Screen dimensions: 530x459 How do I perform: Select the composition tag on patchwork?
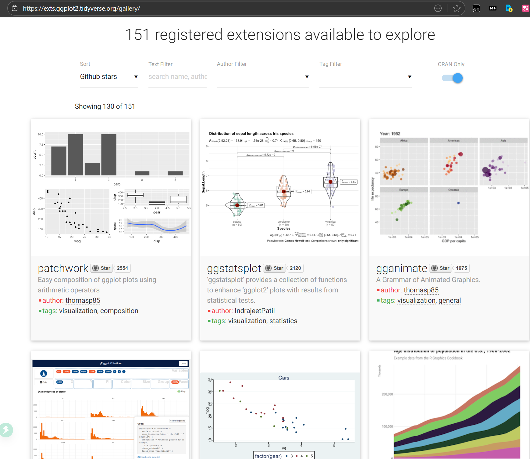(x=119, y=311)
